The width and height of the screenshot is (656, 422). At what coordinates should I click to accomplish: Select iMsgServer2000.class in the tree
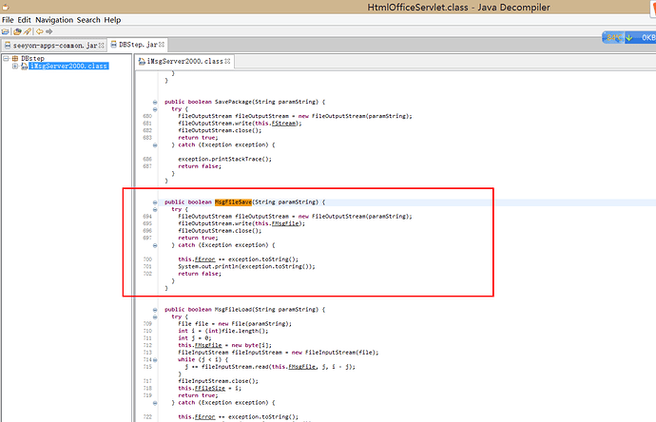(68, 67)
